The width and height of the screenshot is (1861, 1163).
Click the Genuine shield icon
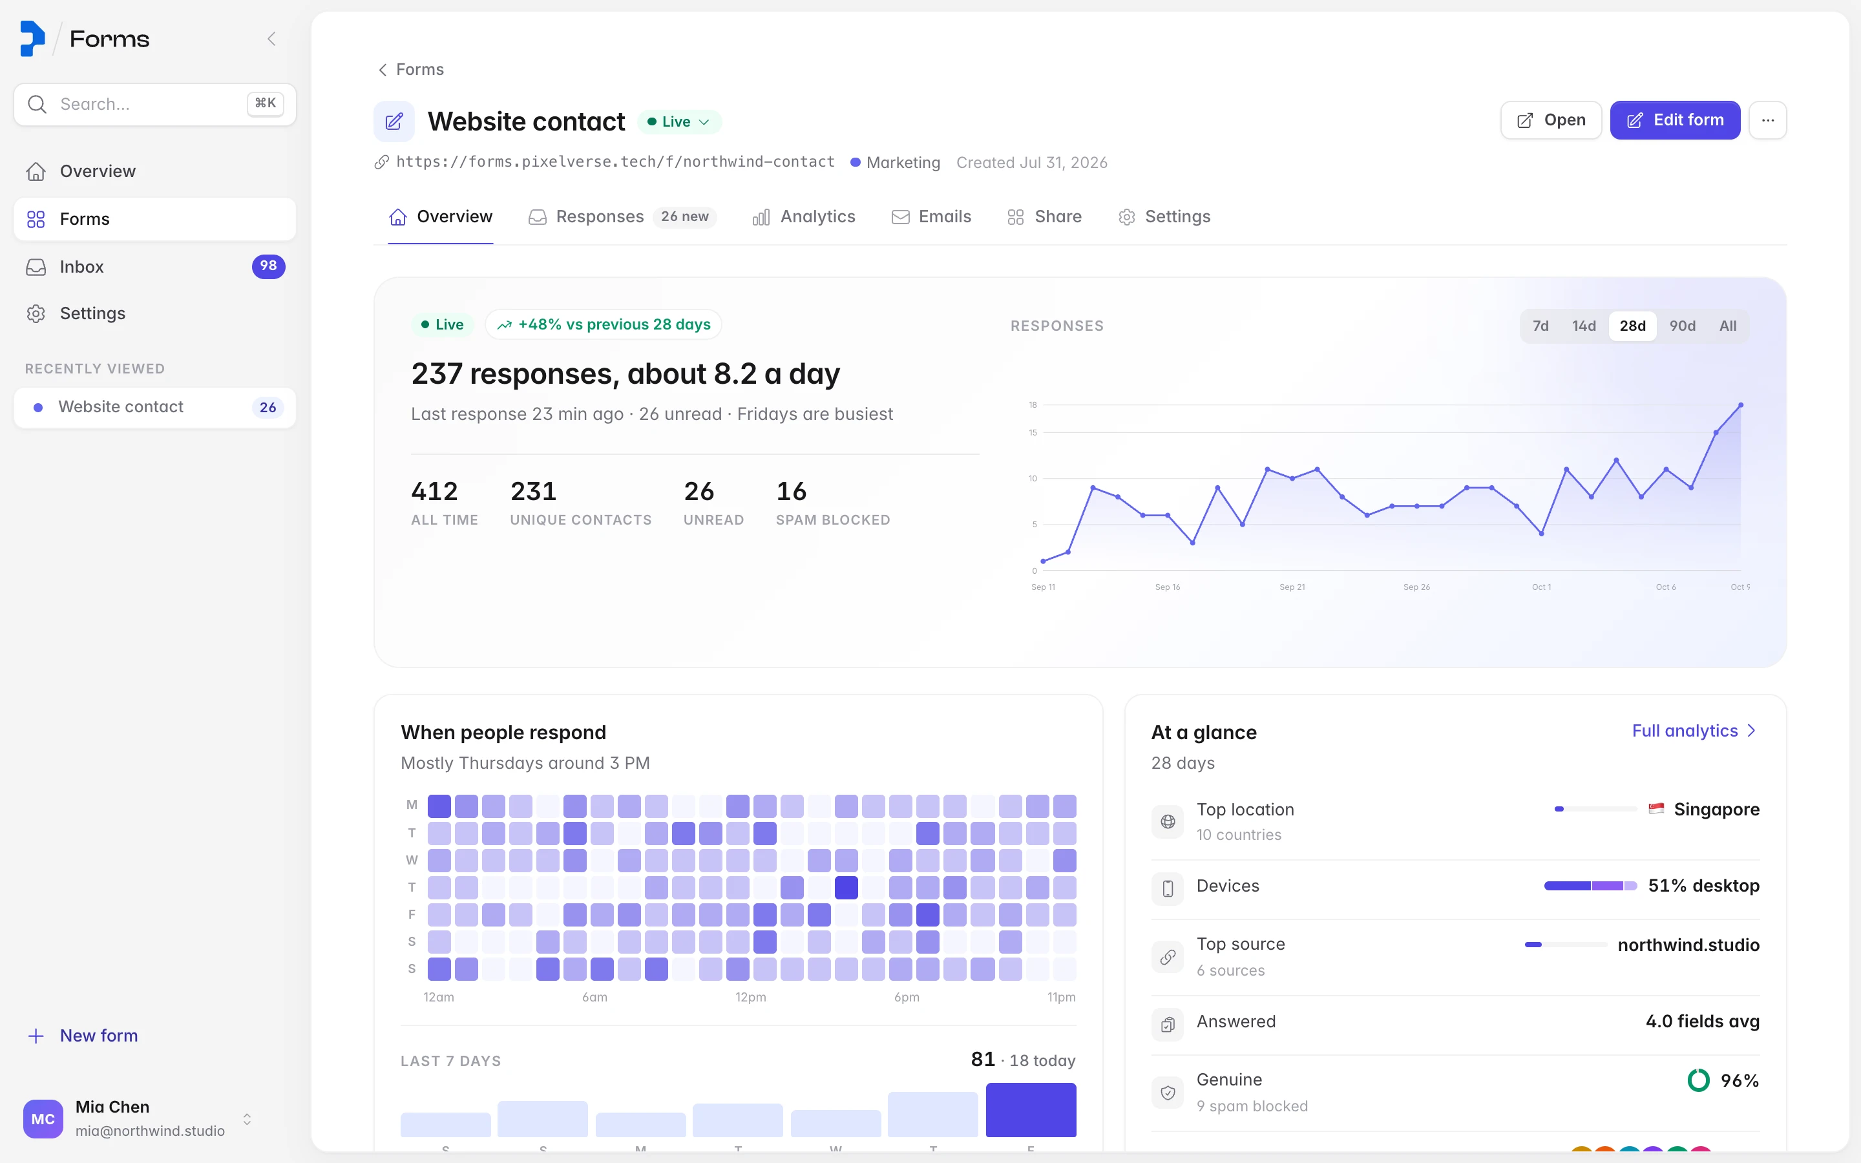[1168, 1092]
